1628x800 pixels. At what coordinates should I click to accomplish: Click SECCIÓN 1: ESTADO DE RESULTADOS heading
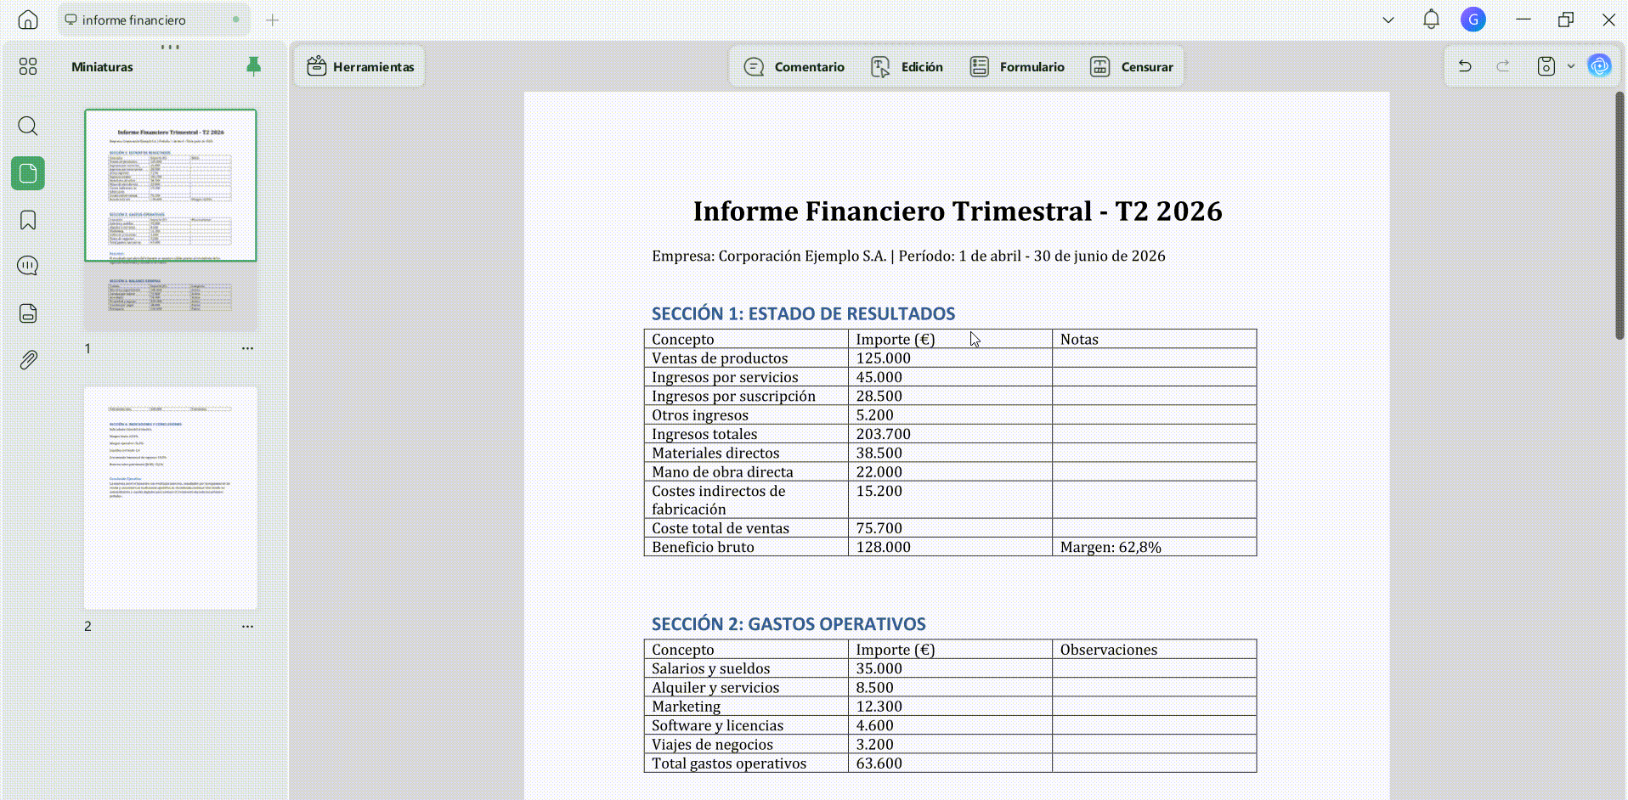803,313
